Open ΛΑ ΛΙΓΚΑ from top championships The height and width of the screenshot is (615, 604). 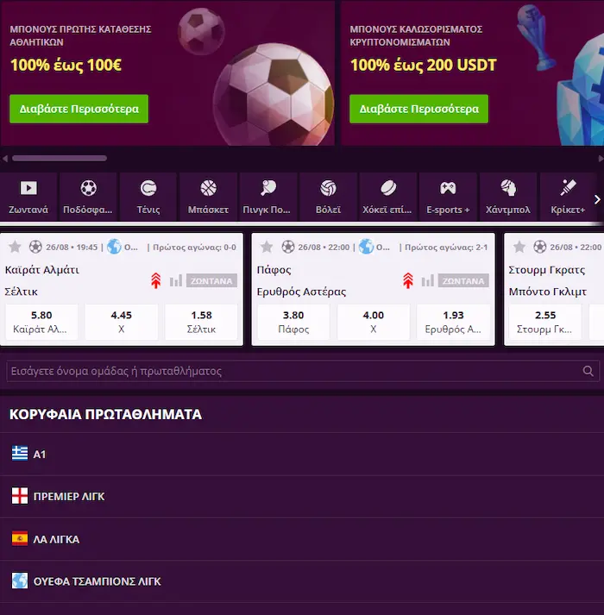(x=302, y=539)
